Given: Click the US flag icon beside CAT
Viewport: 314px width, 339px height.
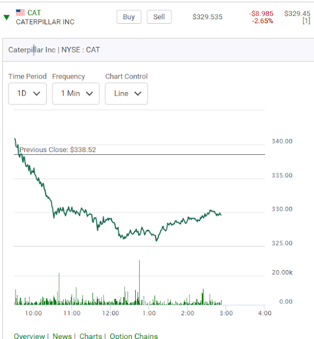Looking at the screenshot, I should pos(20,12).
